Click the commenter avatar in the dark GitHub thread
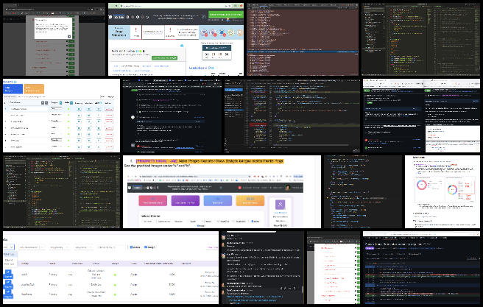The height and width of the screenshot is (307, 483). pos(133,118)
